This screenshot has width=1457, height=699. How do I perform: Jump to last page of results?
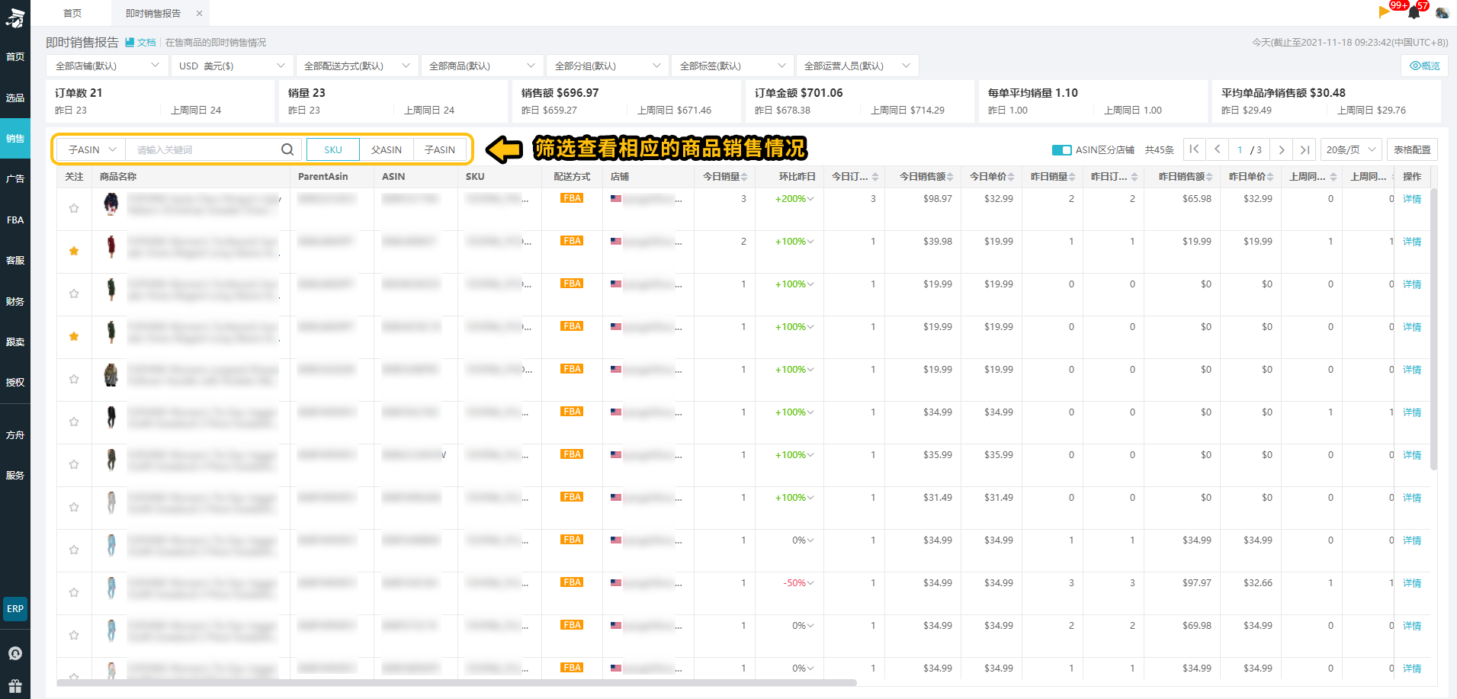[x=1305, y=149]
